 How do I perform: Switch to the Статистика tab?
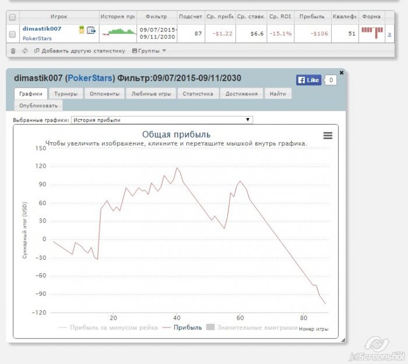[x=198, y=94]
